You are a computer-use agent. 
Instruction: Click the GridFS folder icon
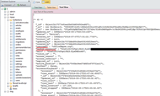(x=11, y=86)
